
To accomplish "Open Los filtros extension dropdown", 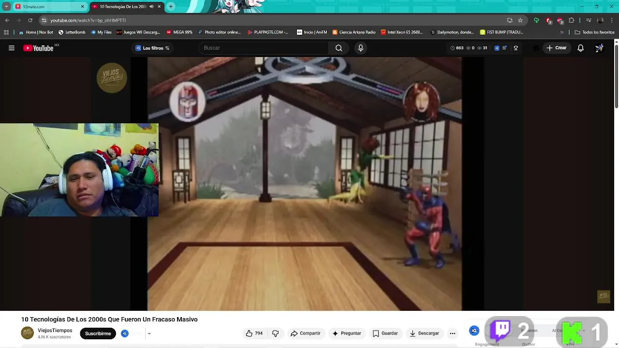I will (x=152, y=48).
